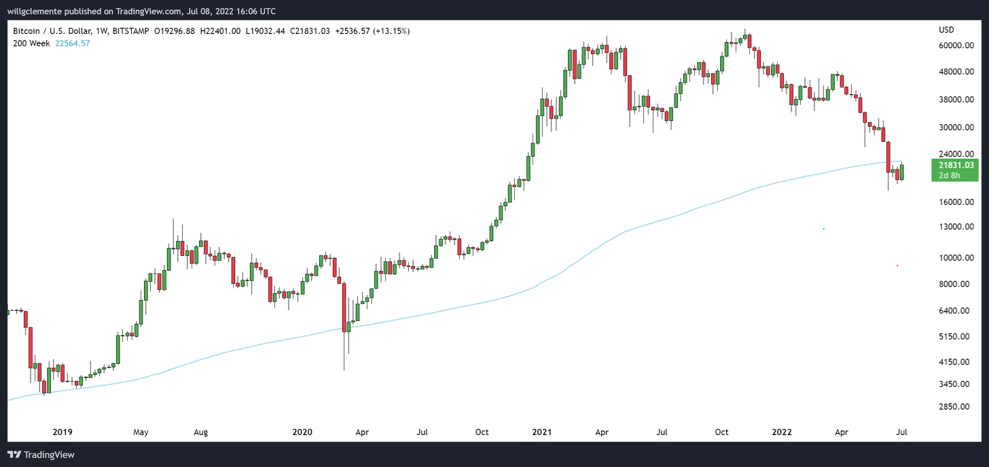This screenshot has width=989, height=467.
Task: Select the green current price tag 21831.03
Action: click(x=956, y=165)
